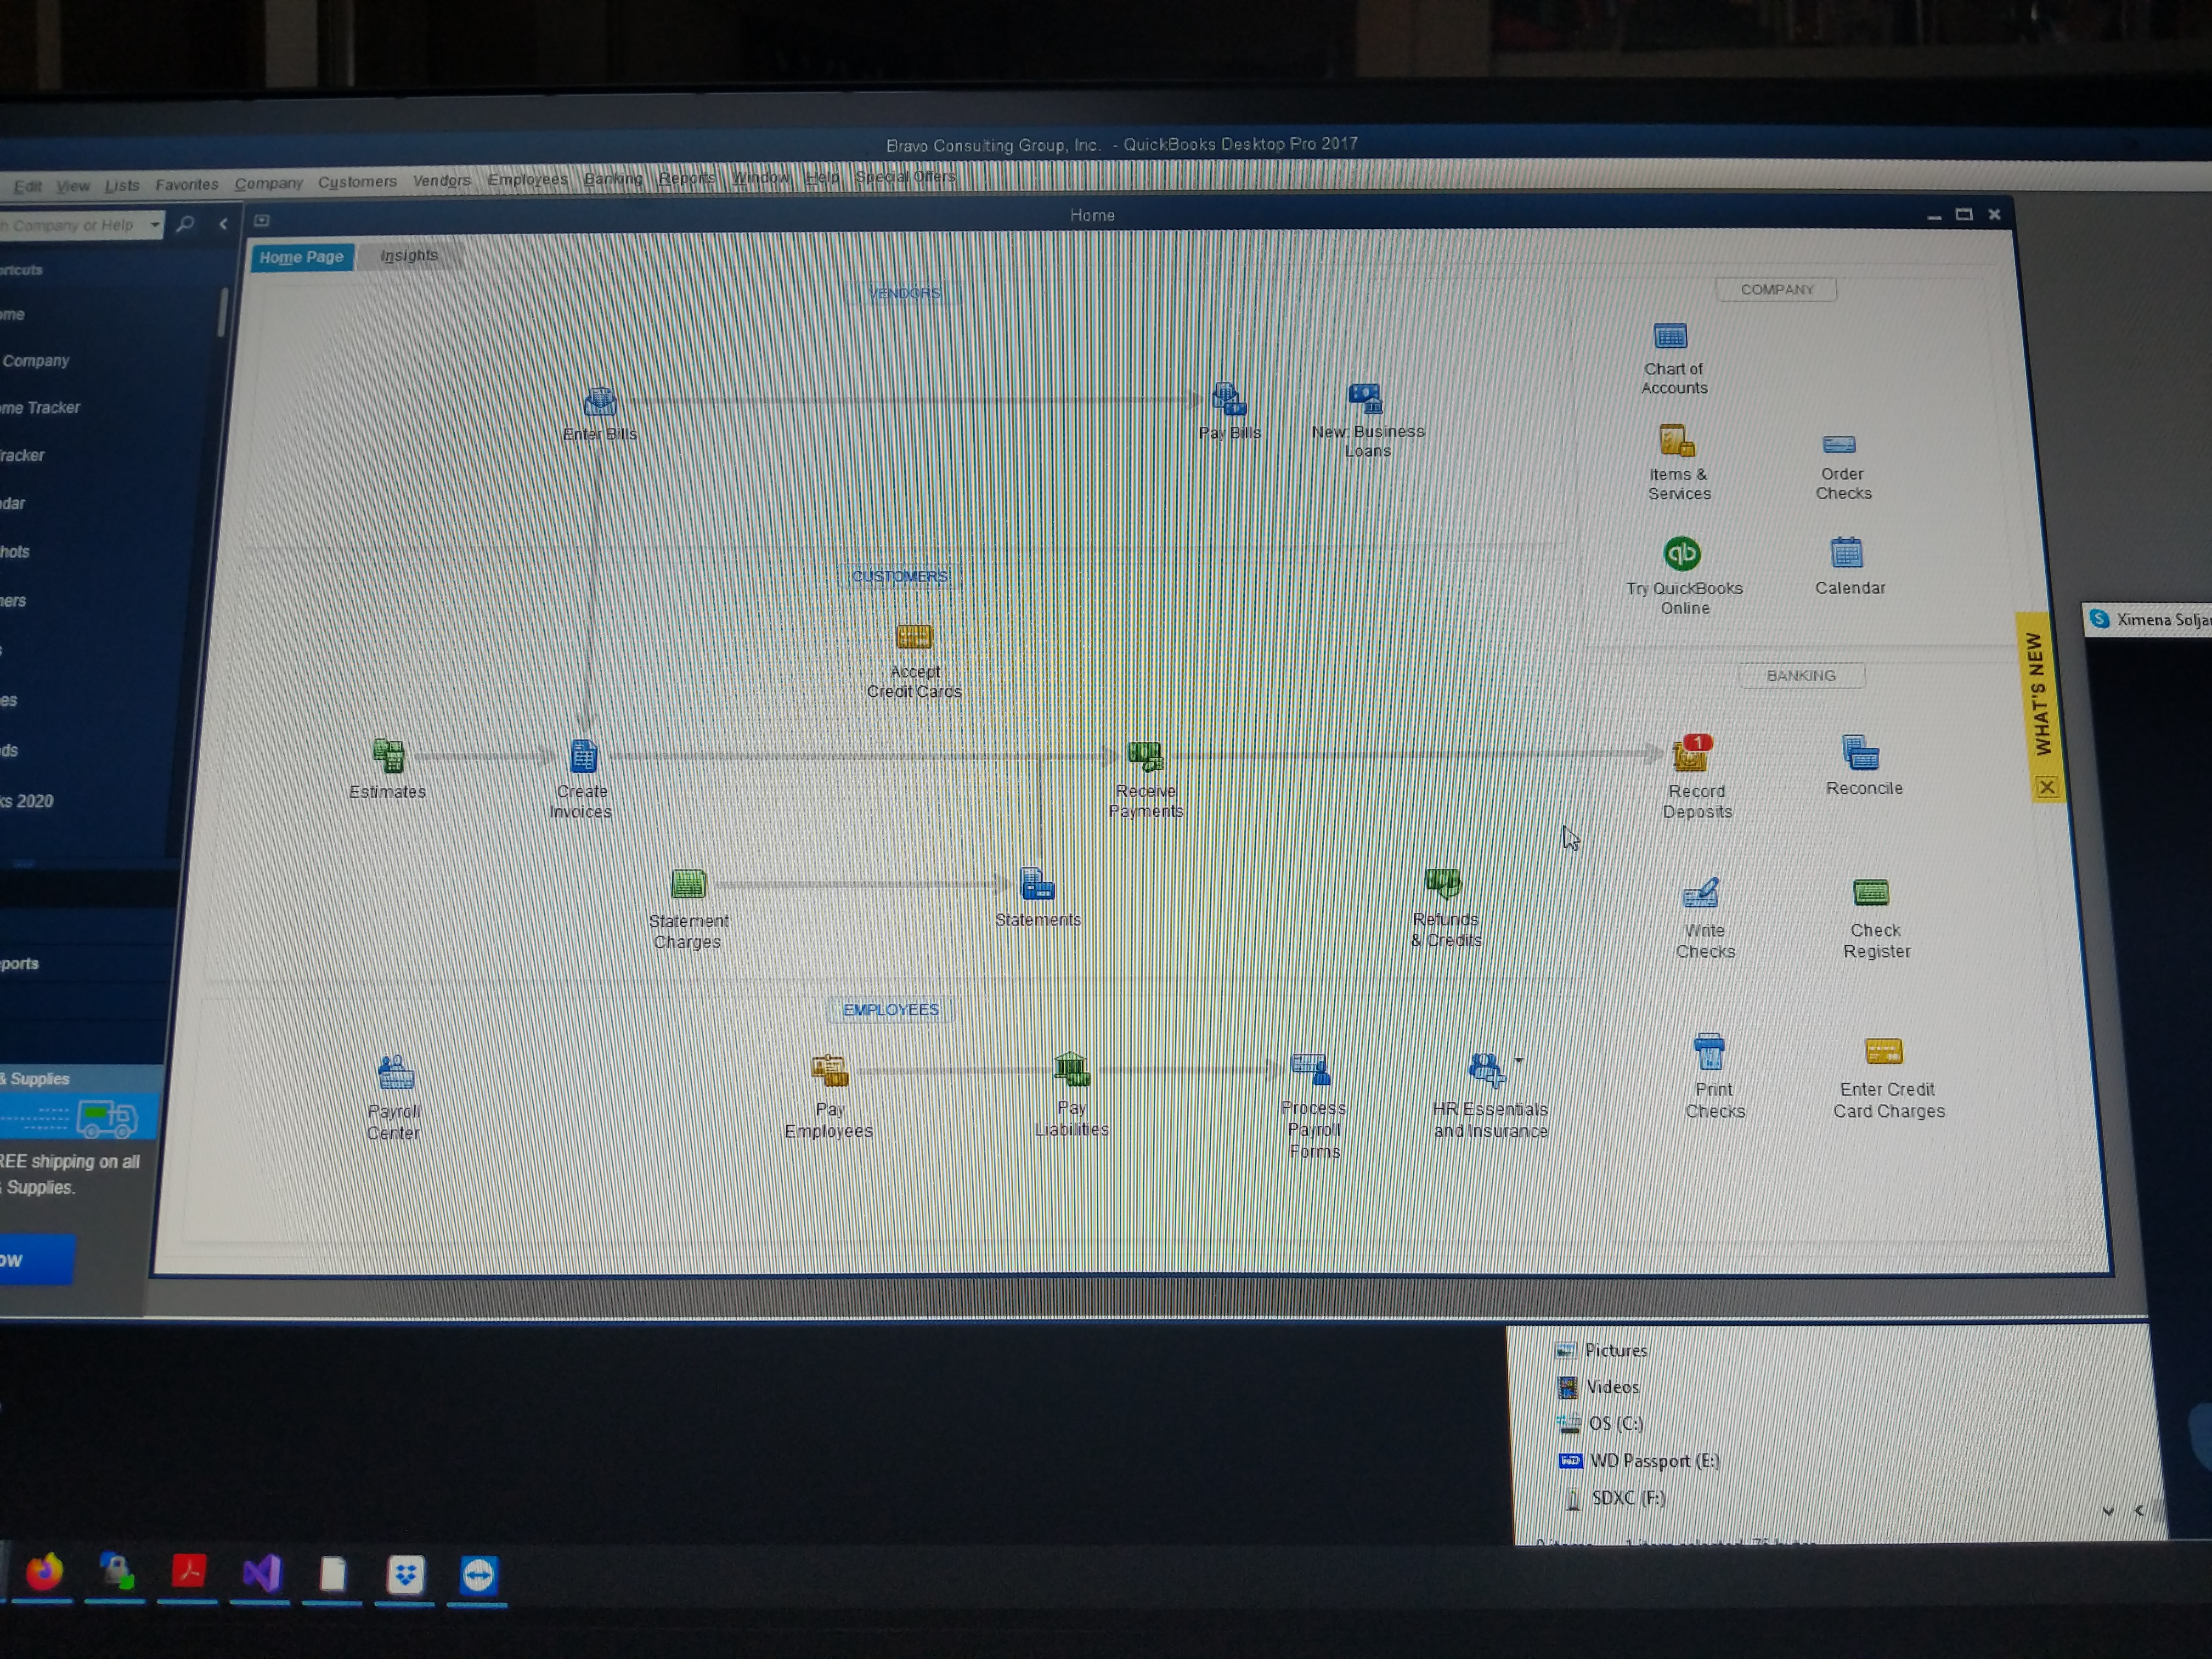Open the Special Offers menu
The width and height of the screenshot is (2212, 1659).
point(905,177)
